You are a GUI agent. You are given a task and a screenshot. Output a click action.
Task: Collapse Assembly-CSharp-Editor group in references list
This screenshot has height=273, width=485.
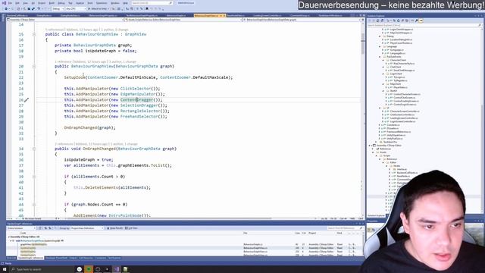9,237
